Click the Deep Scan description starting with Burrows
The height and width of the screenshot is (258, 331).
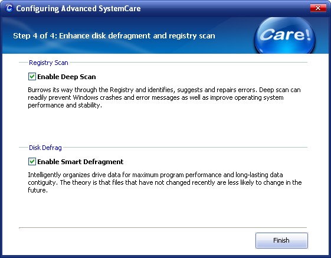point(164,97)
